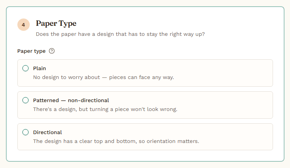Image resolution: width=290 pixels, height=168 pixels.
Task: Select the Plain radio button
Action: click(25, 68)
